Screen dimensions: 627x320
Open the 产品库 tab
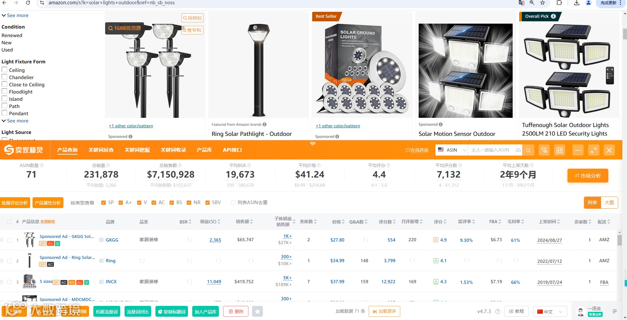pos(204,150)
